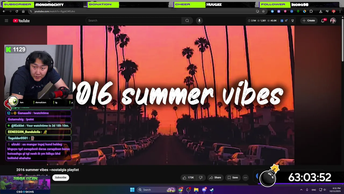
Task: Save the video to a playlist
Action: (x=233, y=178)
